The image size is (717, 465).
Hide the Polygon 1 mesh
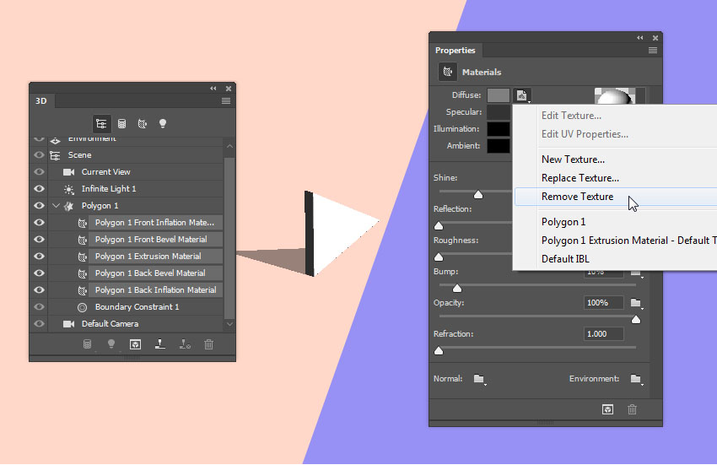pyautogui.click(x=40, y=206)
